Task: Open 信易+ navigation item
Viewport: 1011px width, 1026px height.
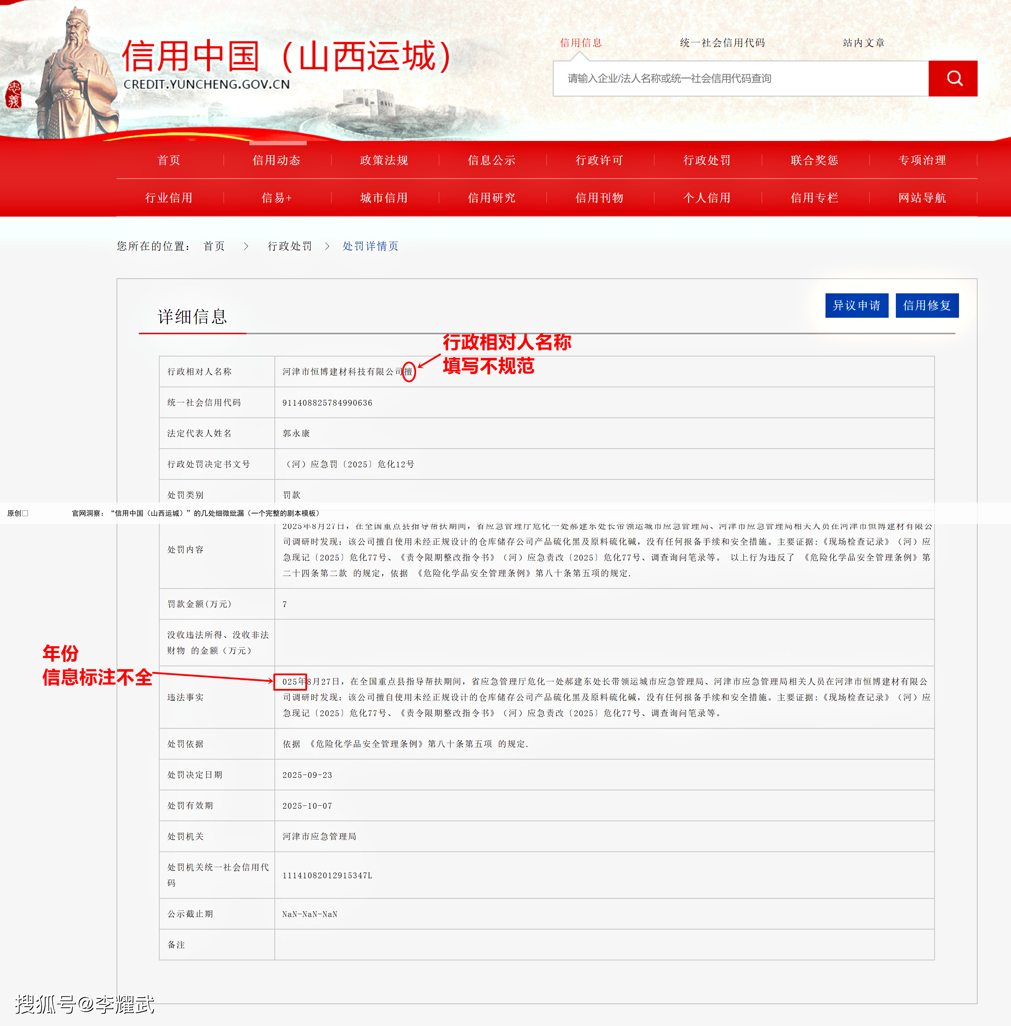Action: click(x=276, y=198)
